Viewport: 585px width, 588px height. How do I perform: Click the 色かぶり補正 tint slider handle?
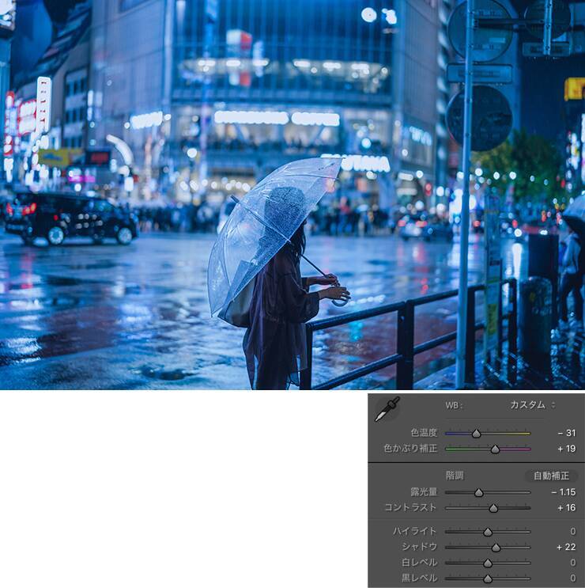(x=495, y=449)
